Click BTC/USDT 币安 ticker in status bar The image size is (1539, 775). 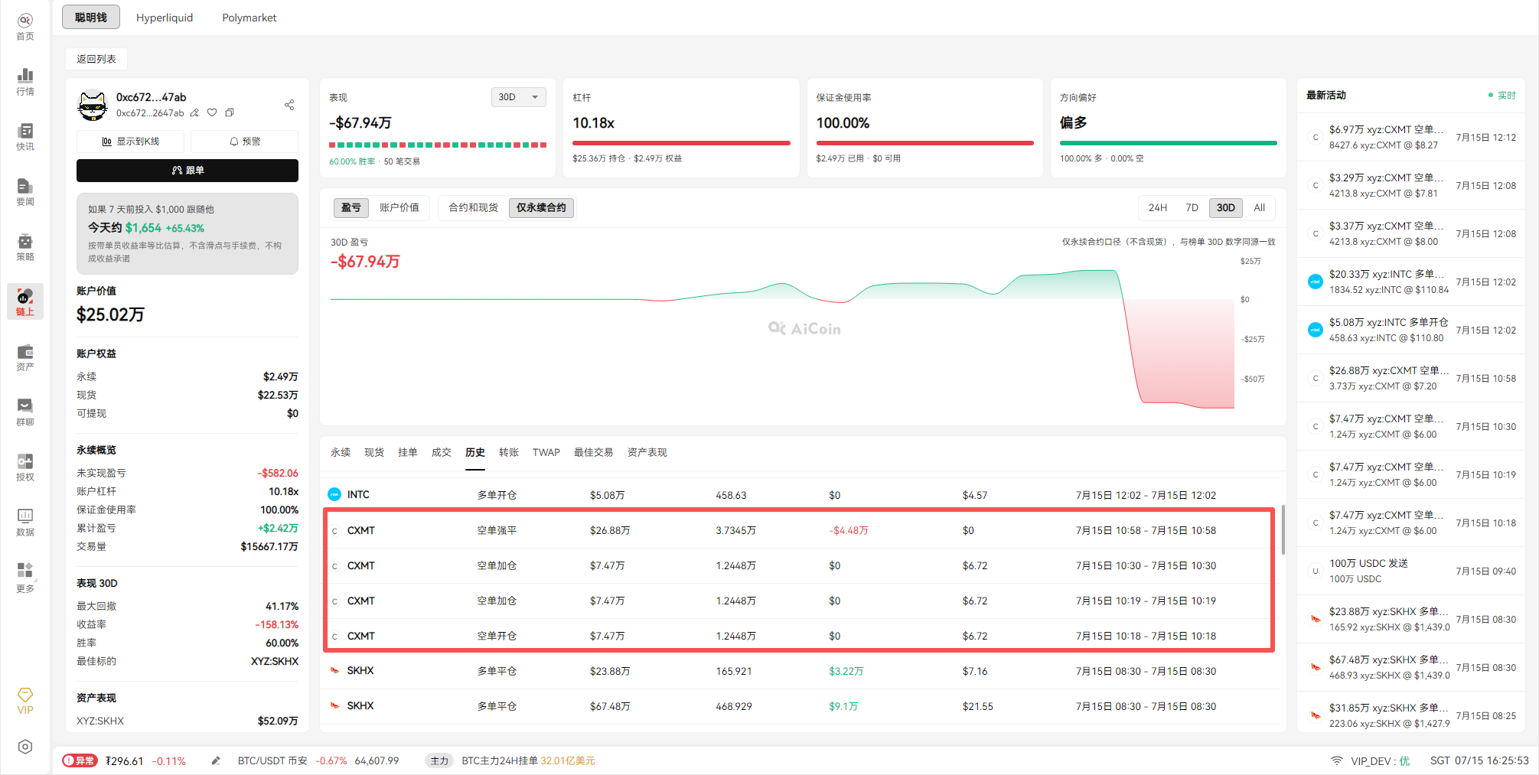coord(318,760)
